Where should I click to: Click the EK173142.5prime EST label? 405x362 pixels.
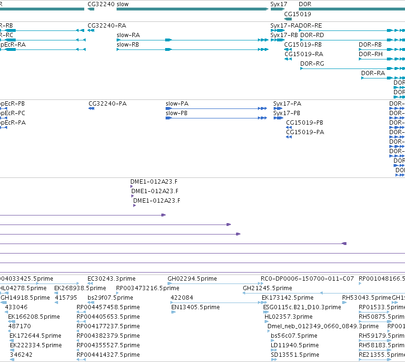click(x=288, y=298)
